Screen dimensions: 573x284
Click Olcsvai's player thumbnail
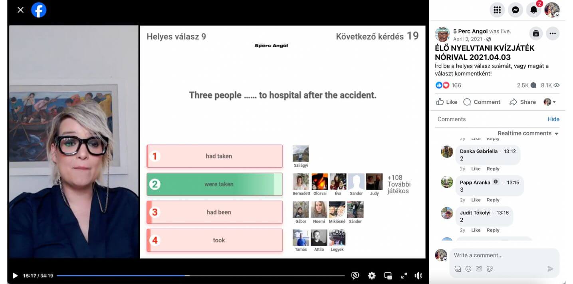click(320, 182)
